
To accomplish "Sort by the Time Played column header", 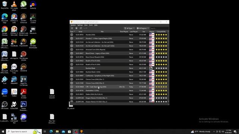I will [x=124, y=32].
